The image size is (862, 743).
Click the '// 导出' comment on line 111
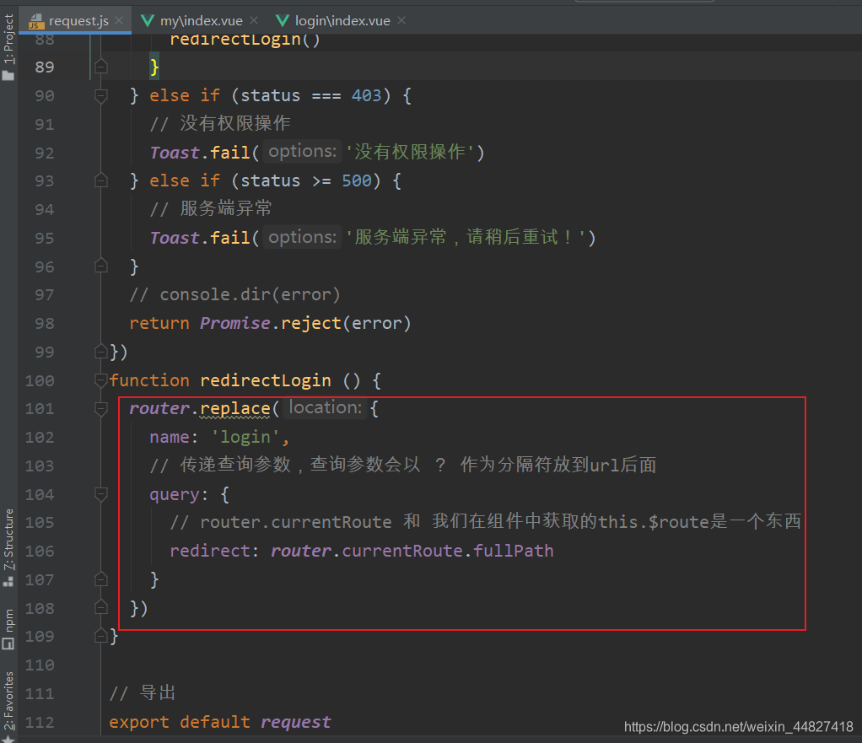143,693
